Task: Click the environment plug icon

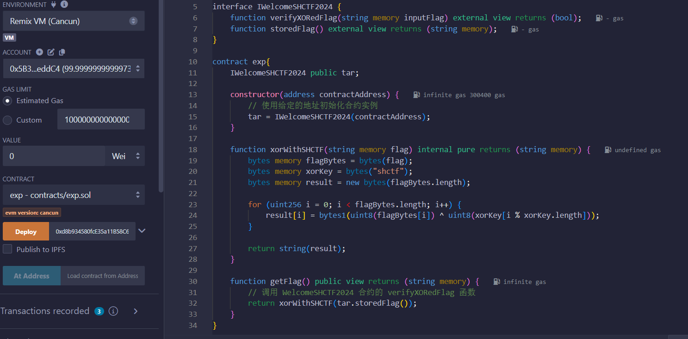Action: 54,5
